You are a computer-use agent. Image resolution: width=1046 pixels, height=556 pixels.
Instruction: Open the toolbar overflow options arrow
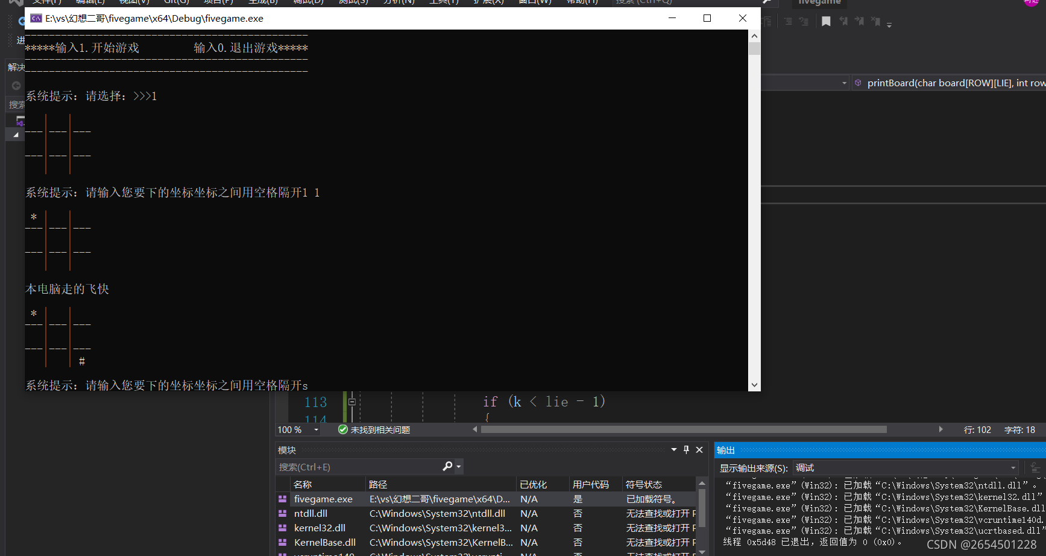(889, 24)
